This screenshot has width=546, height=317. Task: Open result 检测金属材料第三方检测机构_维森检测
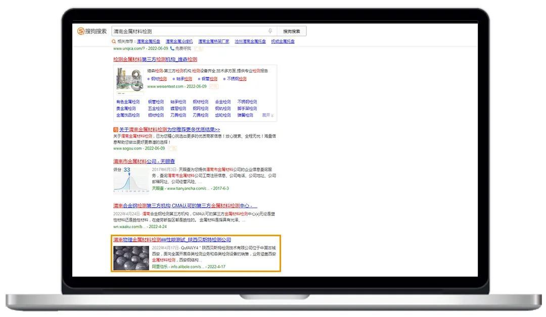pos(155,60)
